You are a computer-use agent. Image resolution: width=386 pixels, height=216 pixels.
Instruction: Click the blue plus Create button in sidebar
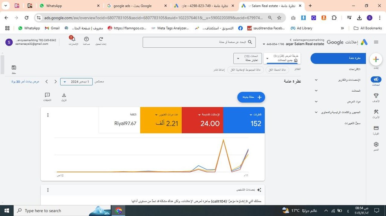(x=376, y=59)
